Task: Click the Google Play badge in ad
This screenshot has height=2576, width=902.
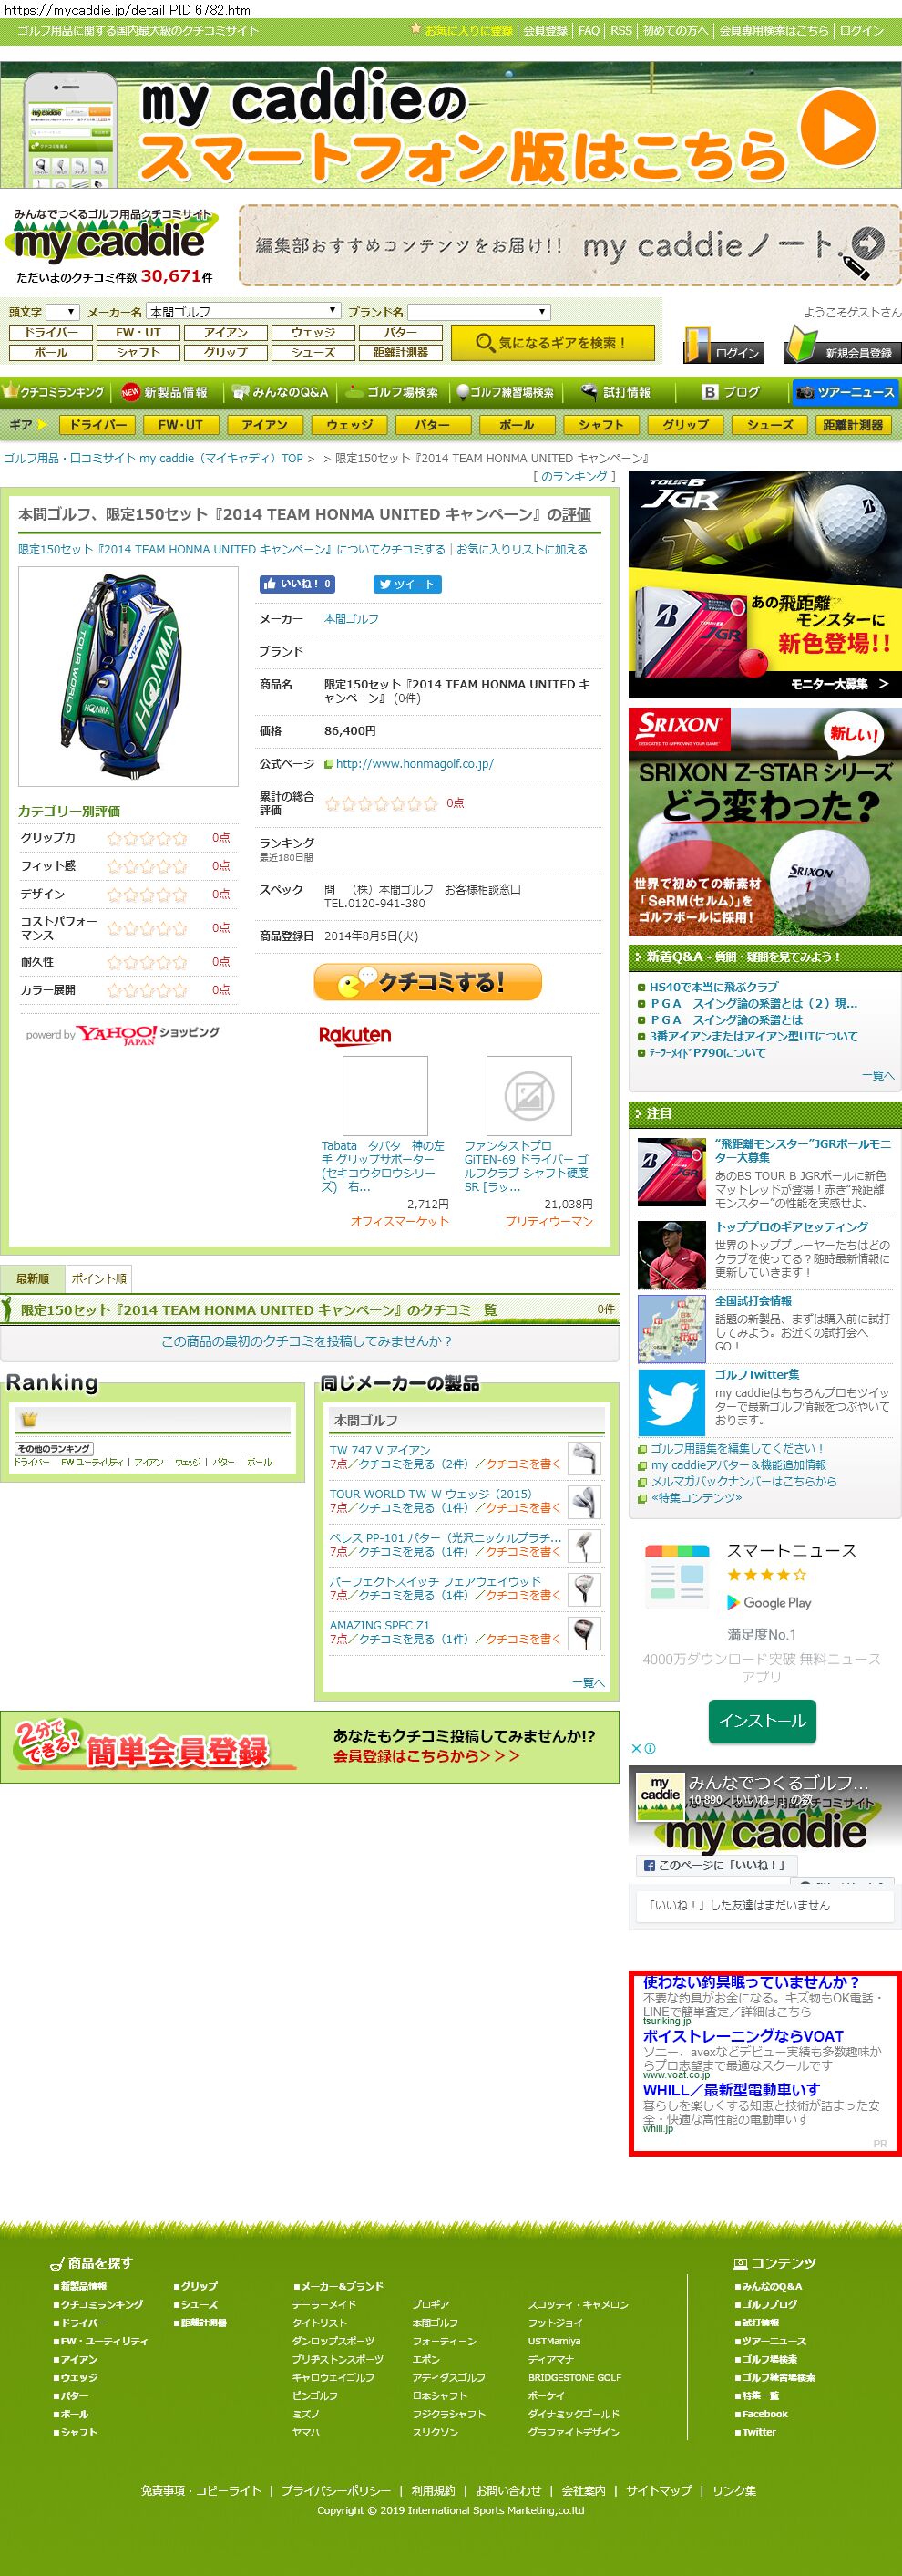Action: (768, 1602)
